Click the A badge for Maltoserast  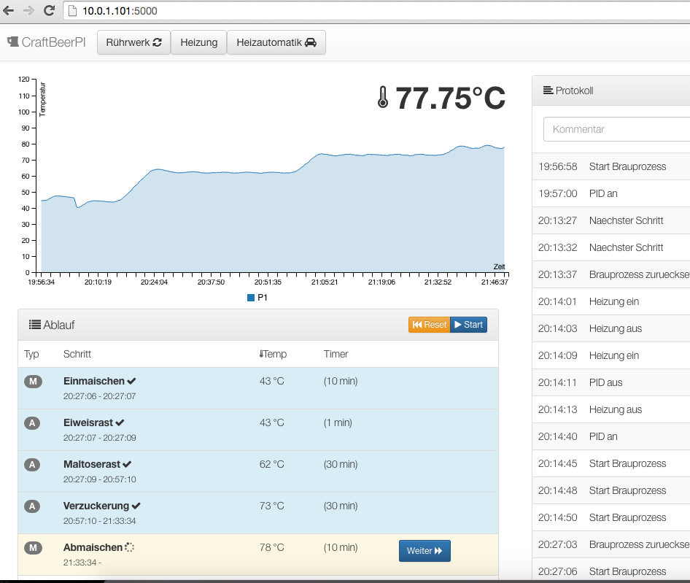click(33, 465)
